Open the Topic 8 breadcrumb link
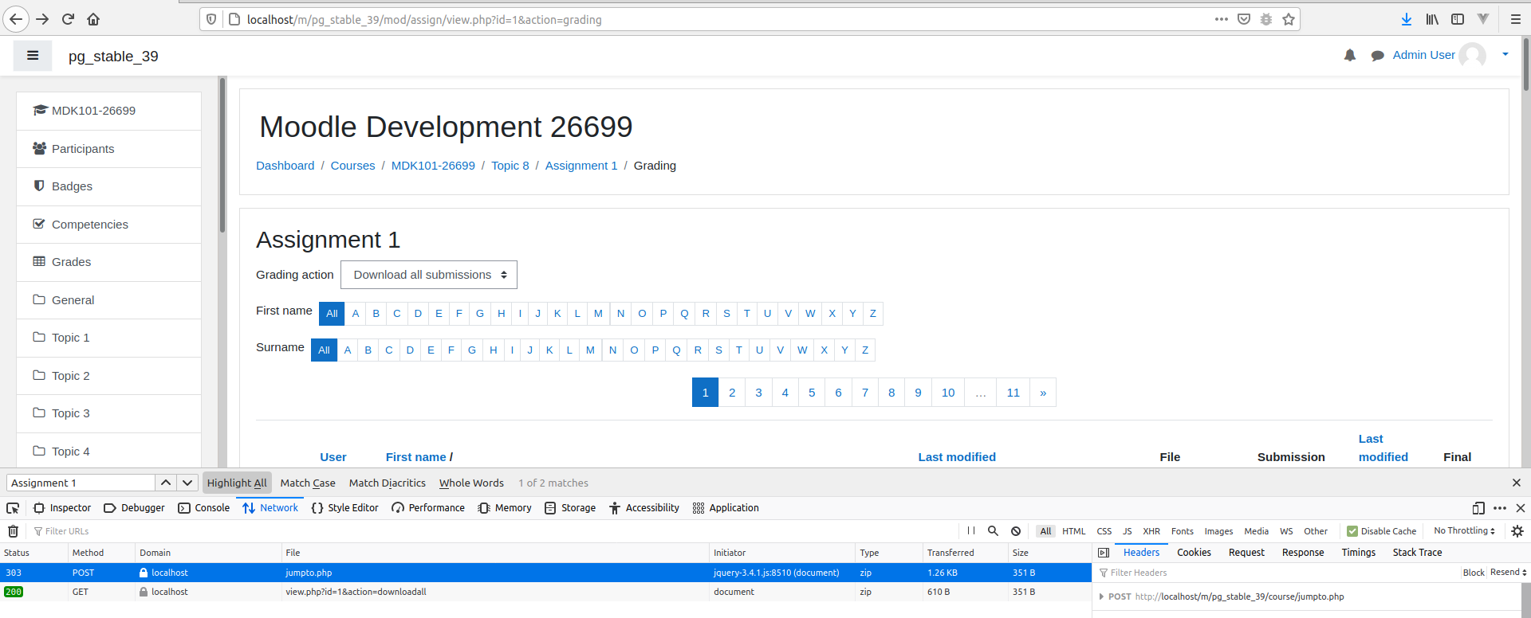This screenshot has width=1531, height=618. tap(510, 166)
